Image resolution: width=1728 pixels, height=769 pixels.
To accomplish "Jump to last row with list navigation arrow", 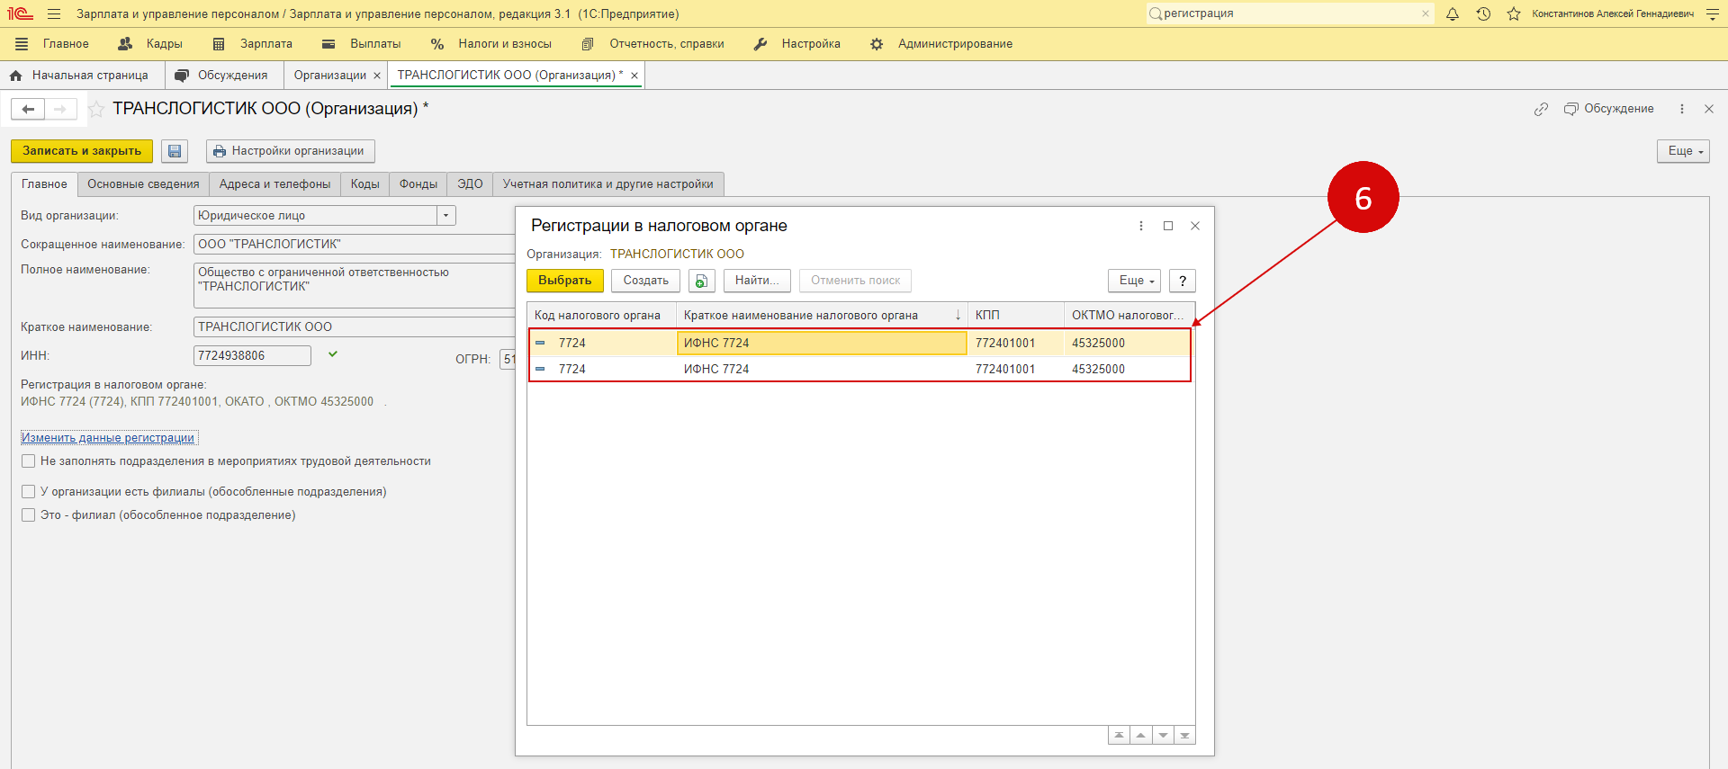I will point(1184,735).
